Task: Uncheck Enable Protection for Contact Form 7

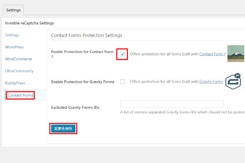Action: point(122,54)
